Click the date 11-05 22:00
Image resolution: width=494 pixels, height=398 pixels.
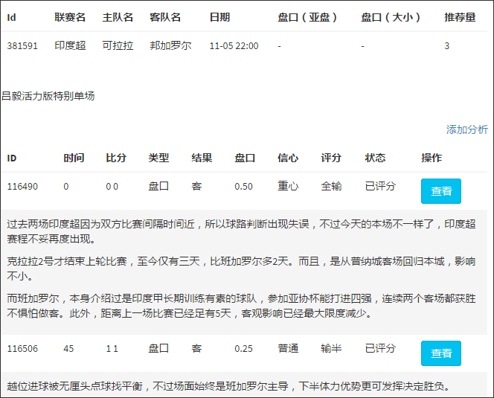[234, 46]
